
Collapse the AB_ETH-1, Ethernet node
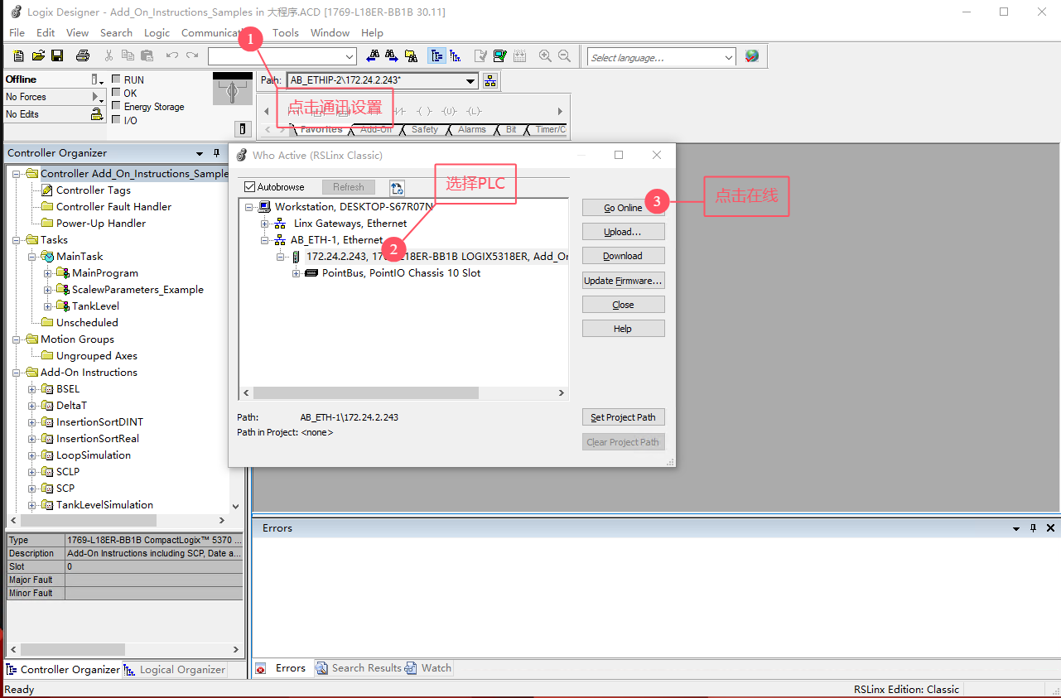point(265,240)
